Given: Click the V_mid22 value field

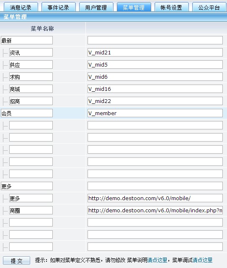Looking at the screenshot, I should (155, 101).
